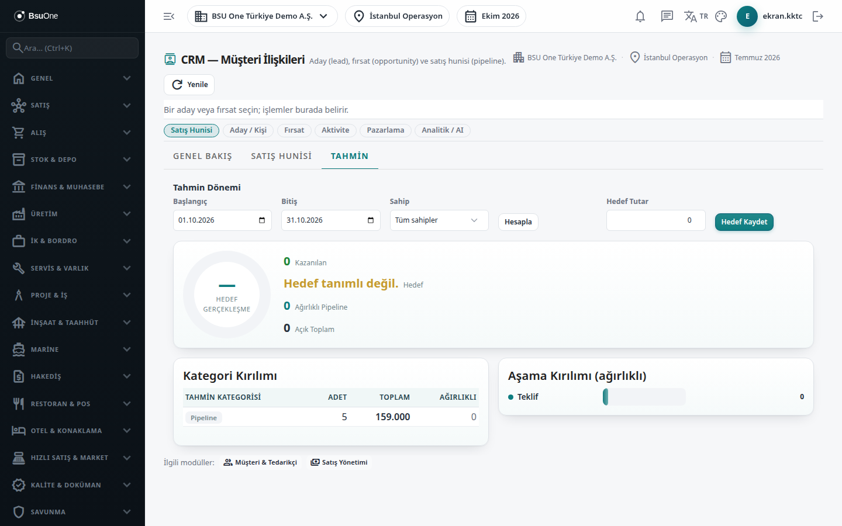Select the Fırsat chip
The image size is (842, 526).
point(294,130)
